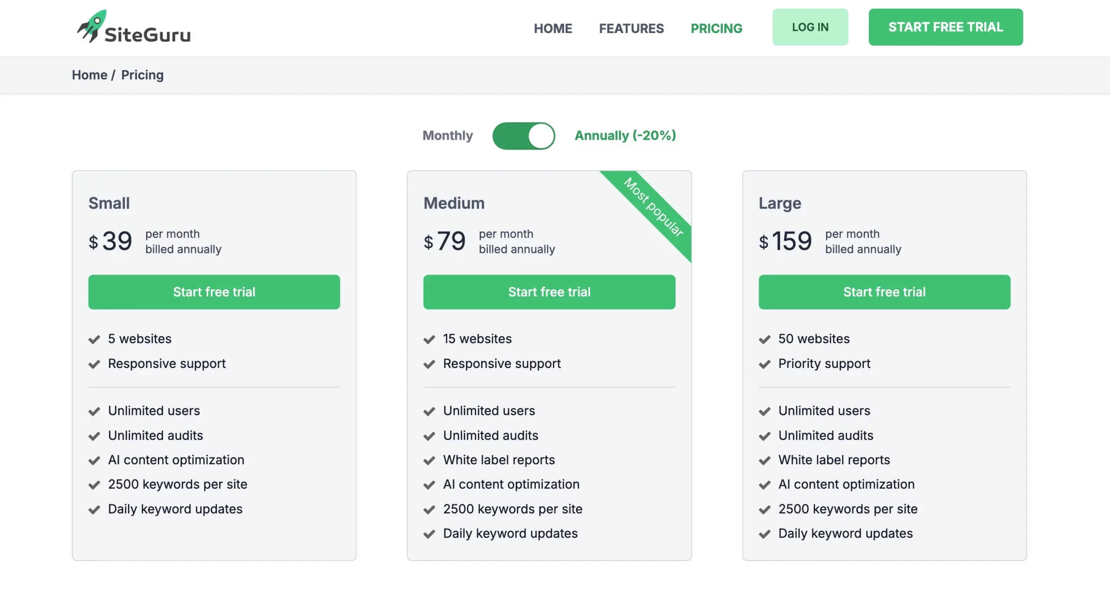Image resolution: width=1110 pixels, height=594 pixels.
Task: Click Small plan 'per month billed annually' text
Action: pyautogui.click(x=183, y=242)
